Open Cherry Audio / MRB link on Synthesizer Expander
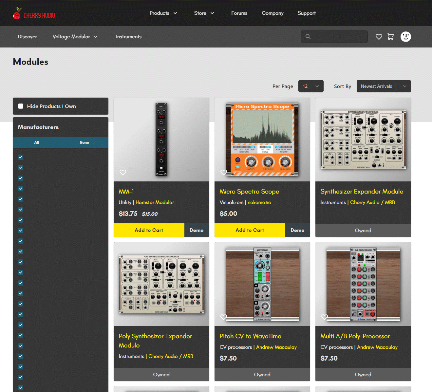 coord(373,202)
